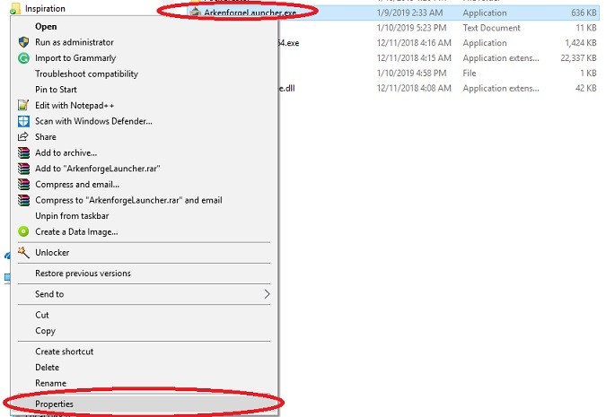The width and height of the screenshot is (606, 417).
Task: Expand the Send to submenu arrow
Action: 267,294
